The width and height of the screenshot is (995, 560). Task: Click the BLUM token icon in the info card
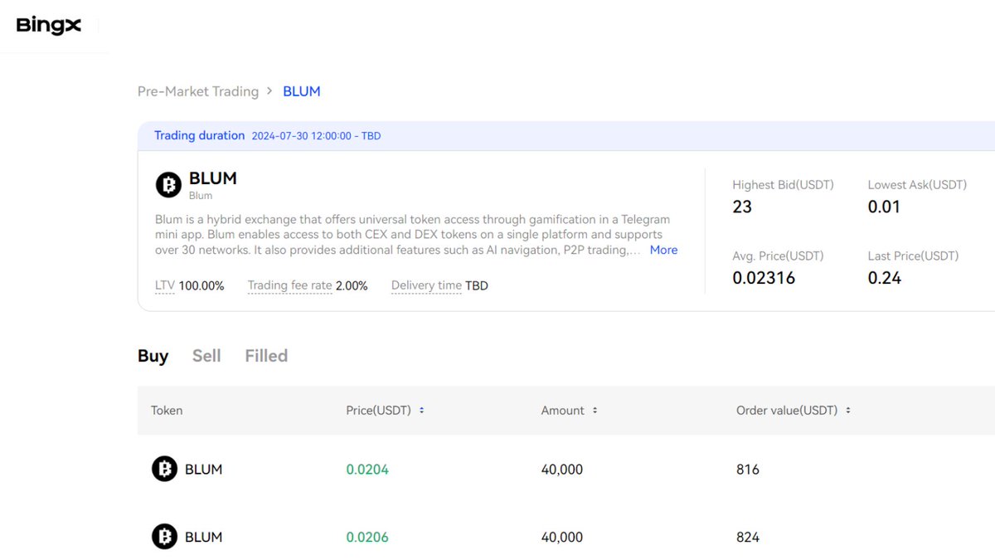pyautogui.click(x=168, y=185)
